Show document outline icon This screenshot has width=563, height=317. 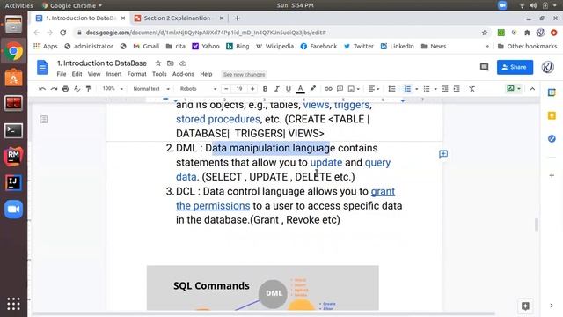[43, 119]
